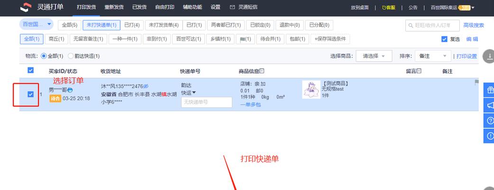Select the 未打快递单(1) tab

click(x=101, y=25)
